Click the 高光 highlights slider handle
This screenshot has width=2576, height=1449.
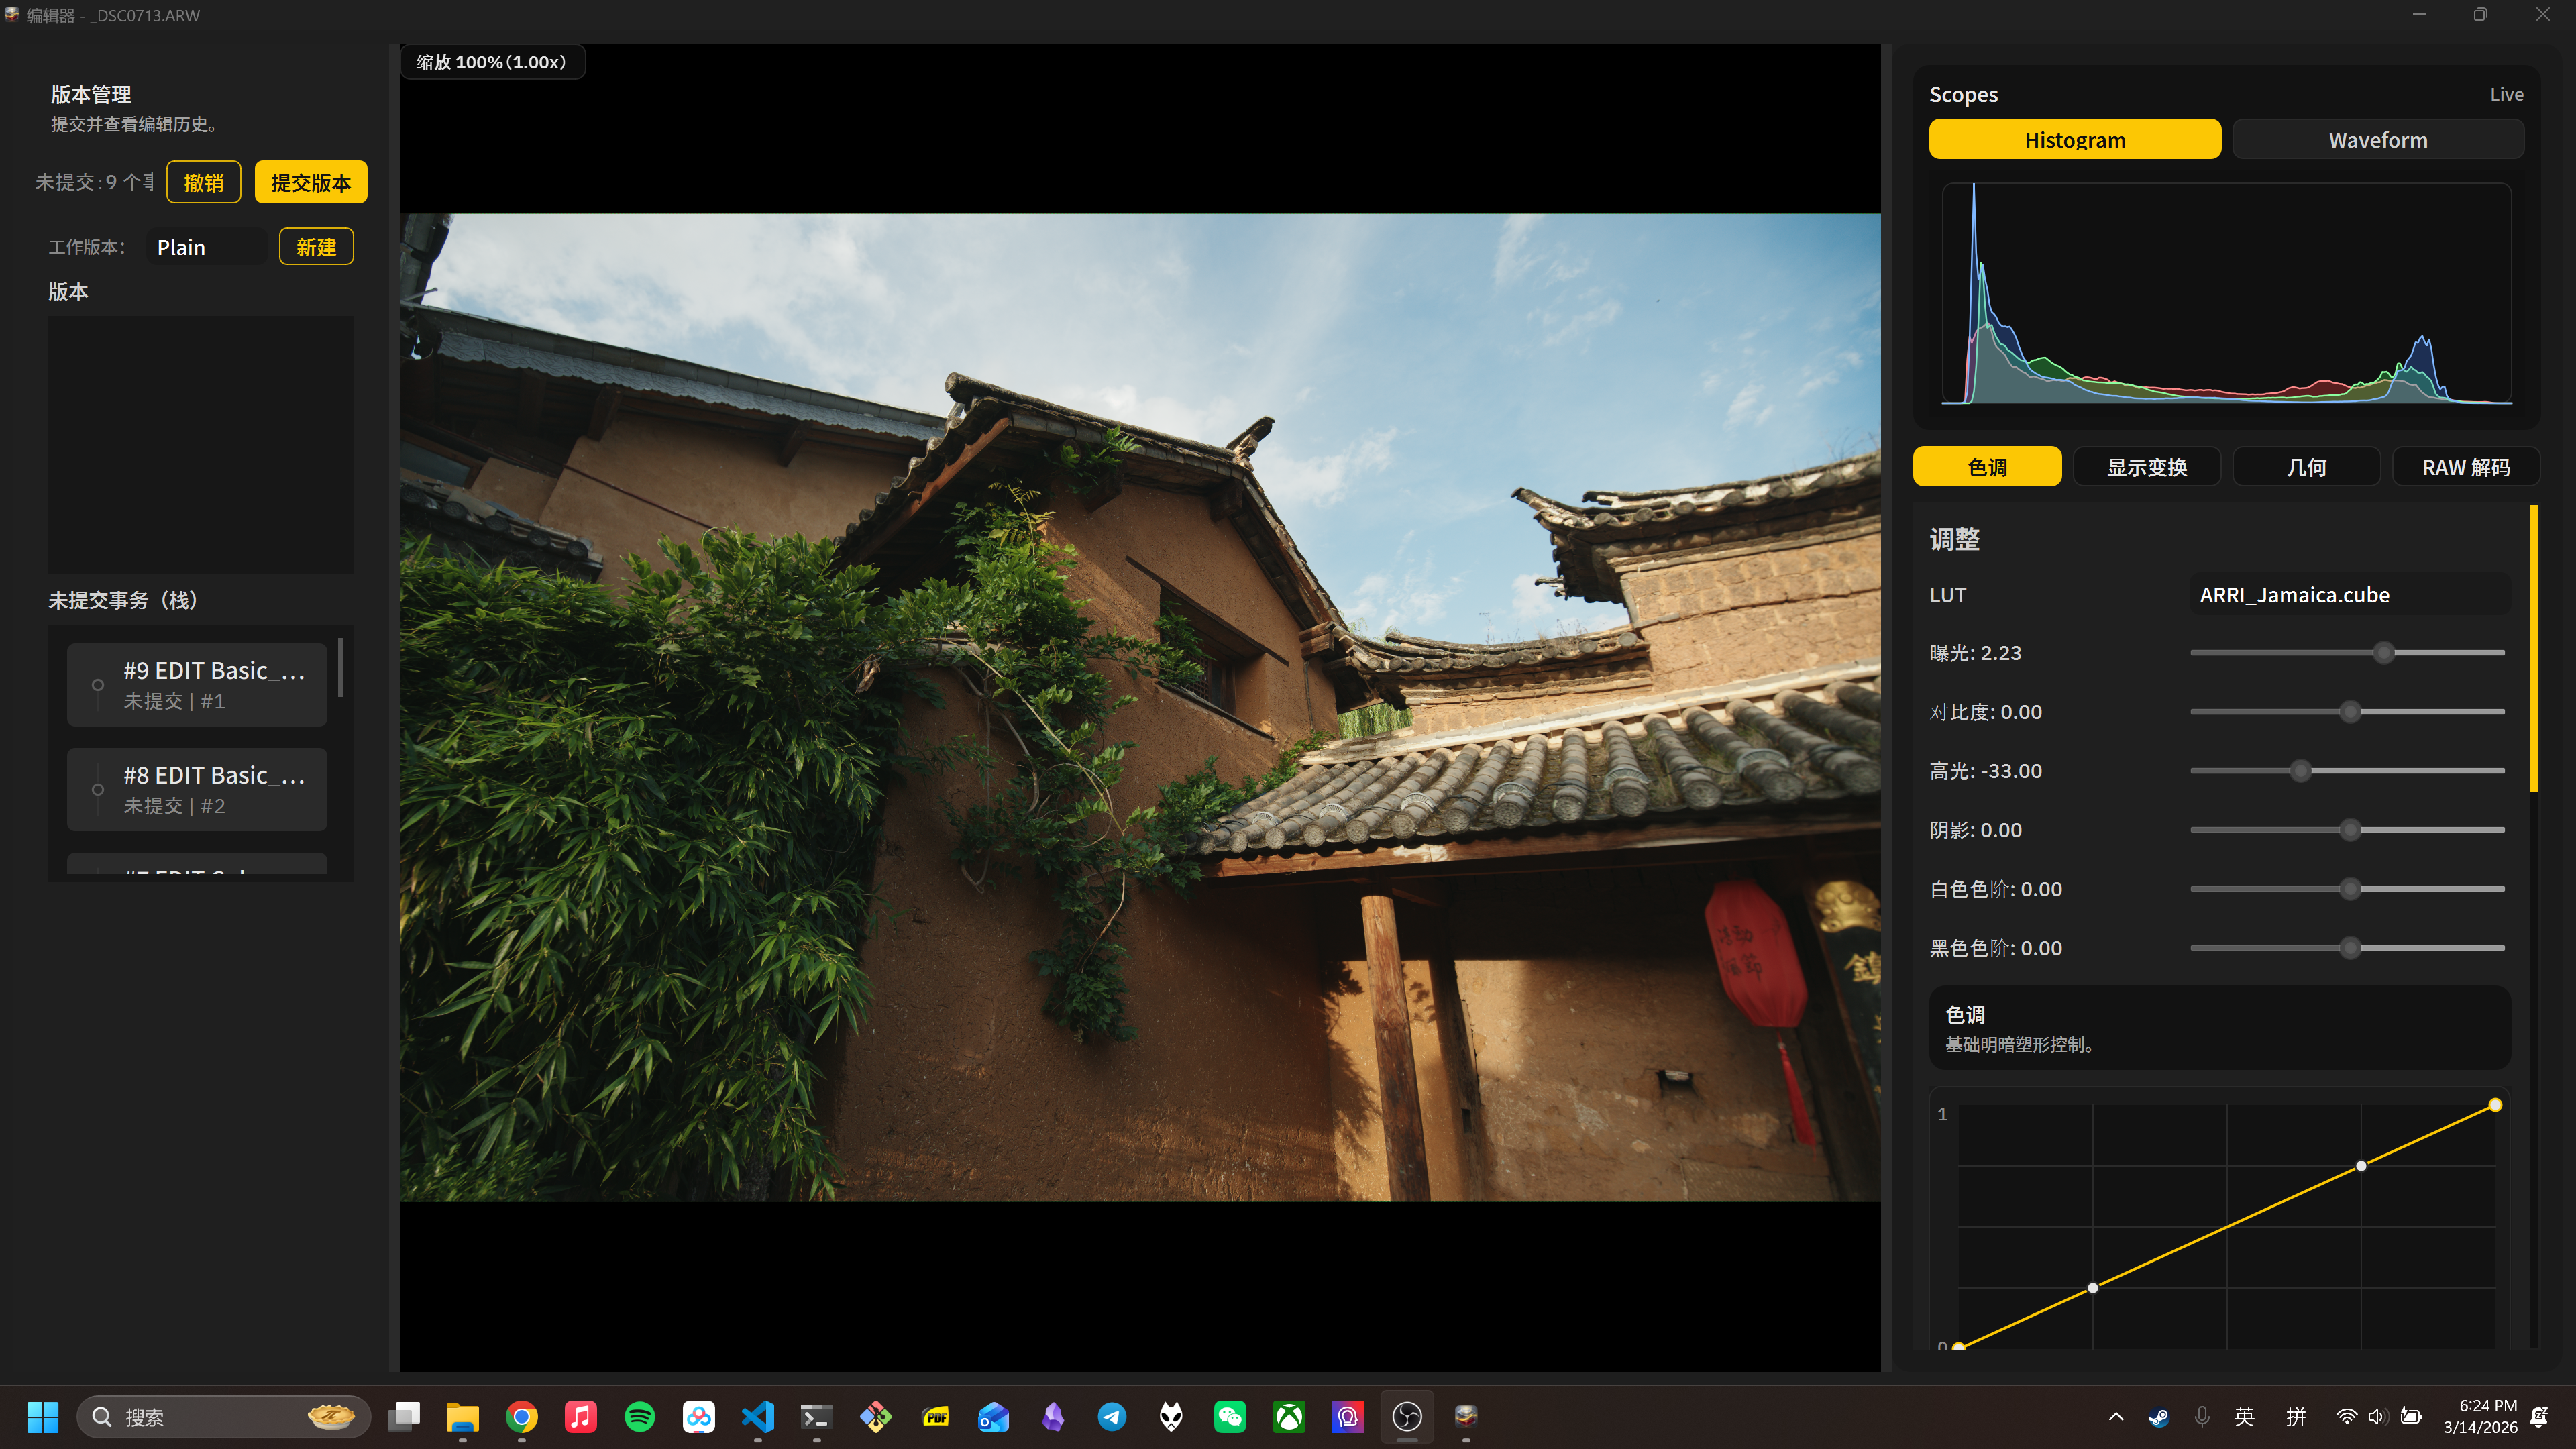pyautogui.click(x=2300, y=771)
